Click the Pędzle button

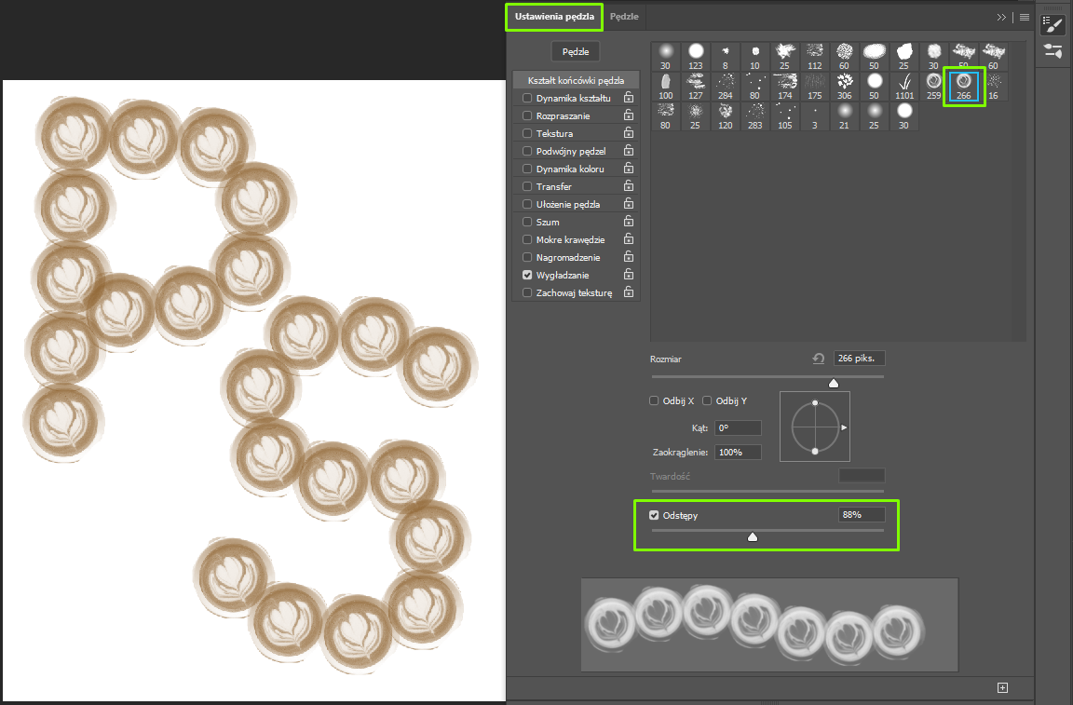coord(576,51)
